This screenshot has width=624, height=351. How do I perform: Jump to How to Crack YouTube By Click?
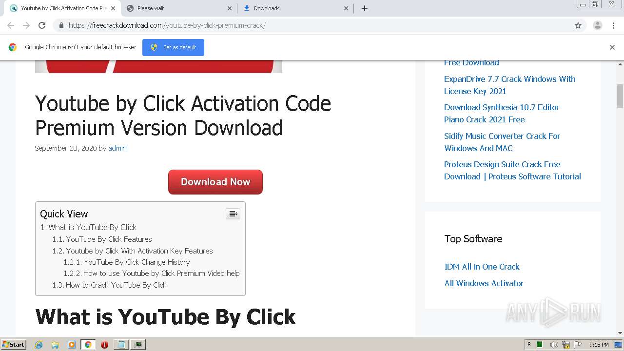(x=116, y=285)
